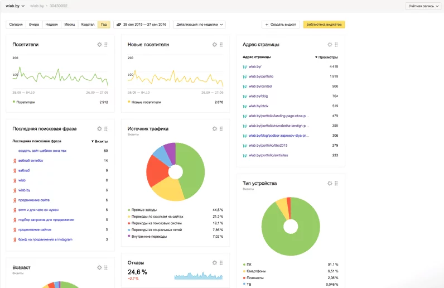
Task: Open gear settings of Отказы widget
Action: (x=215, y=263)
